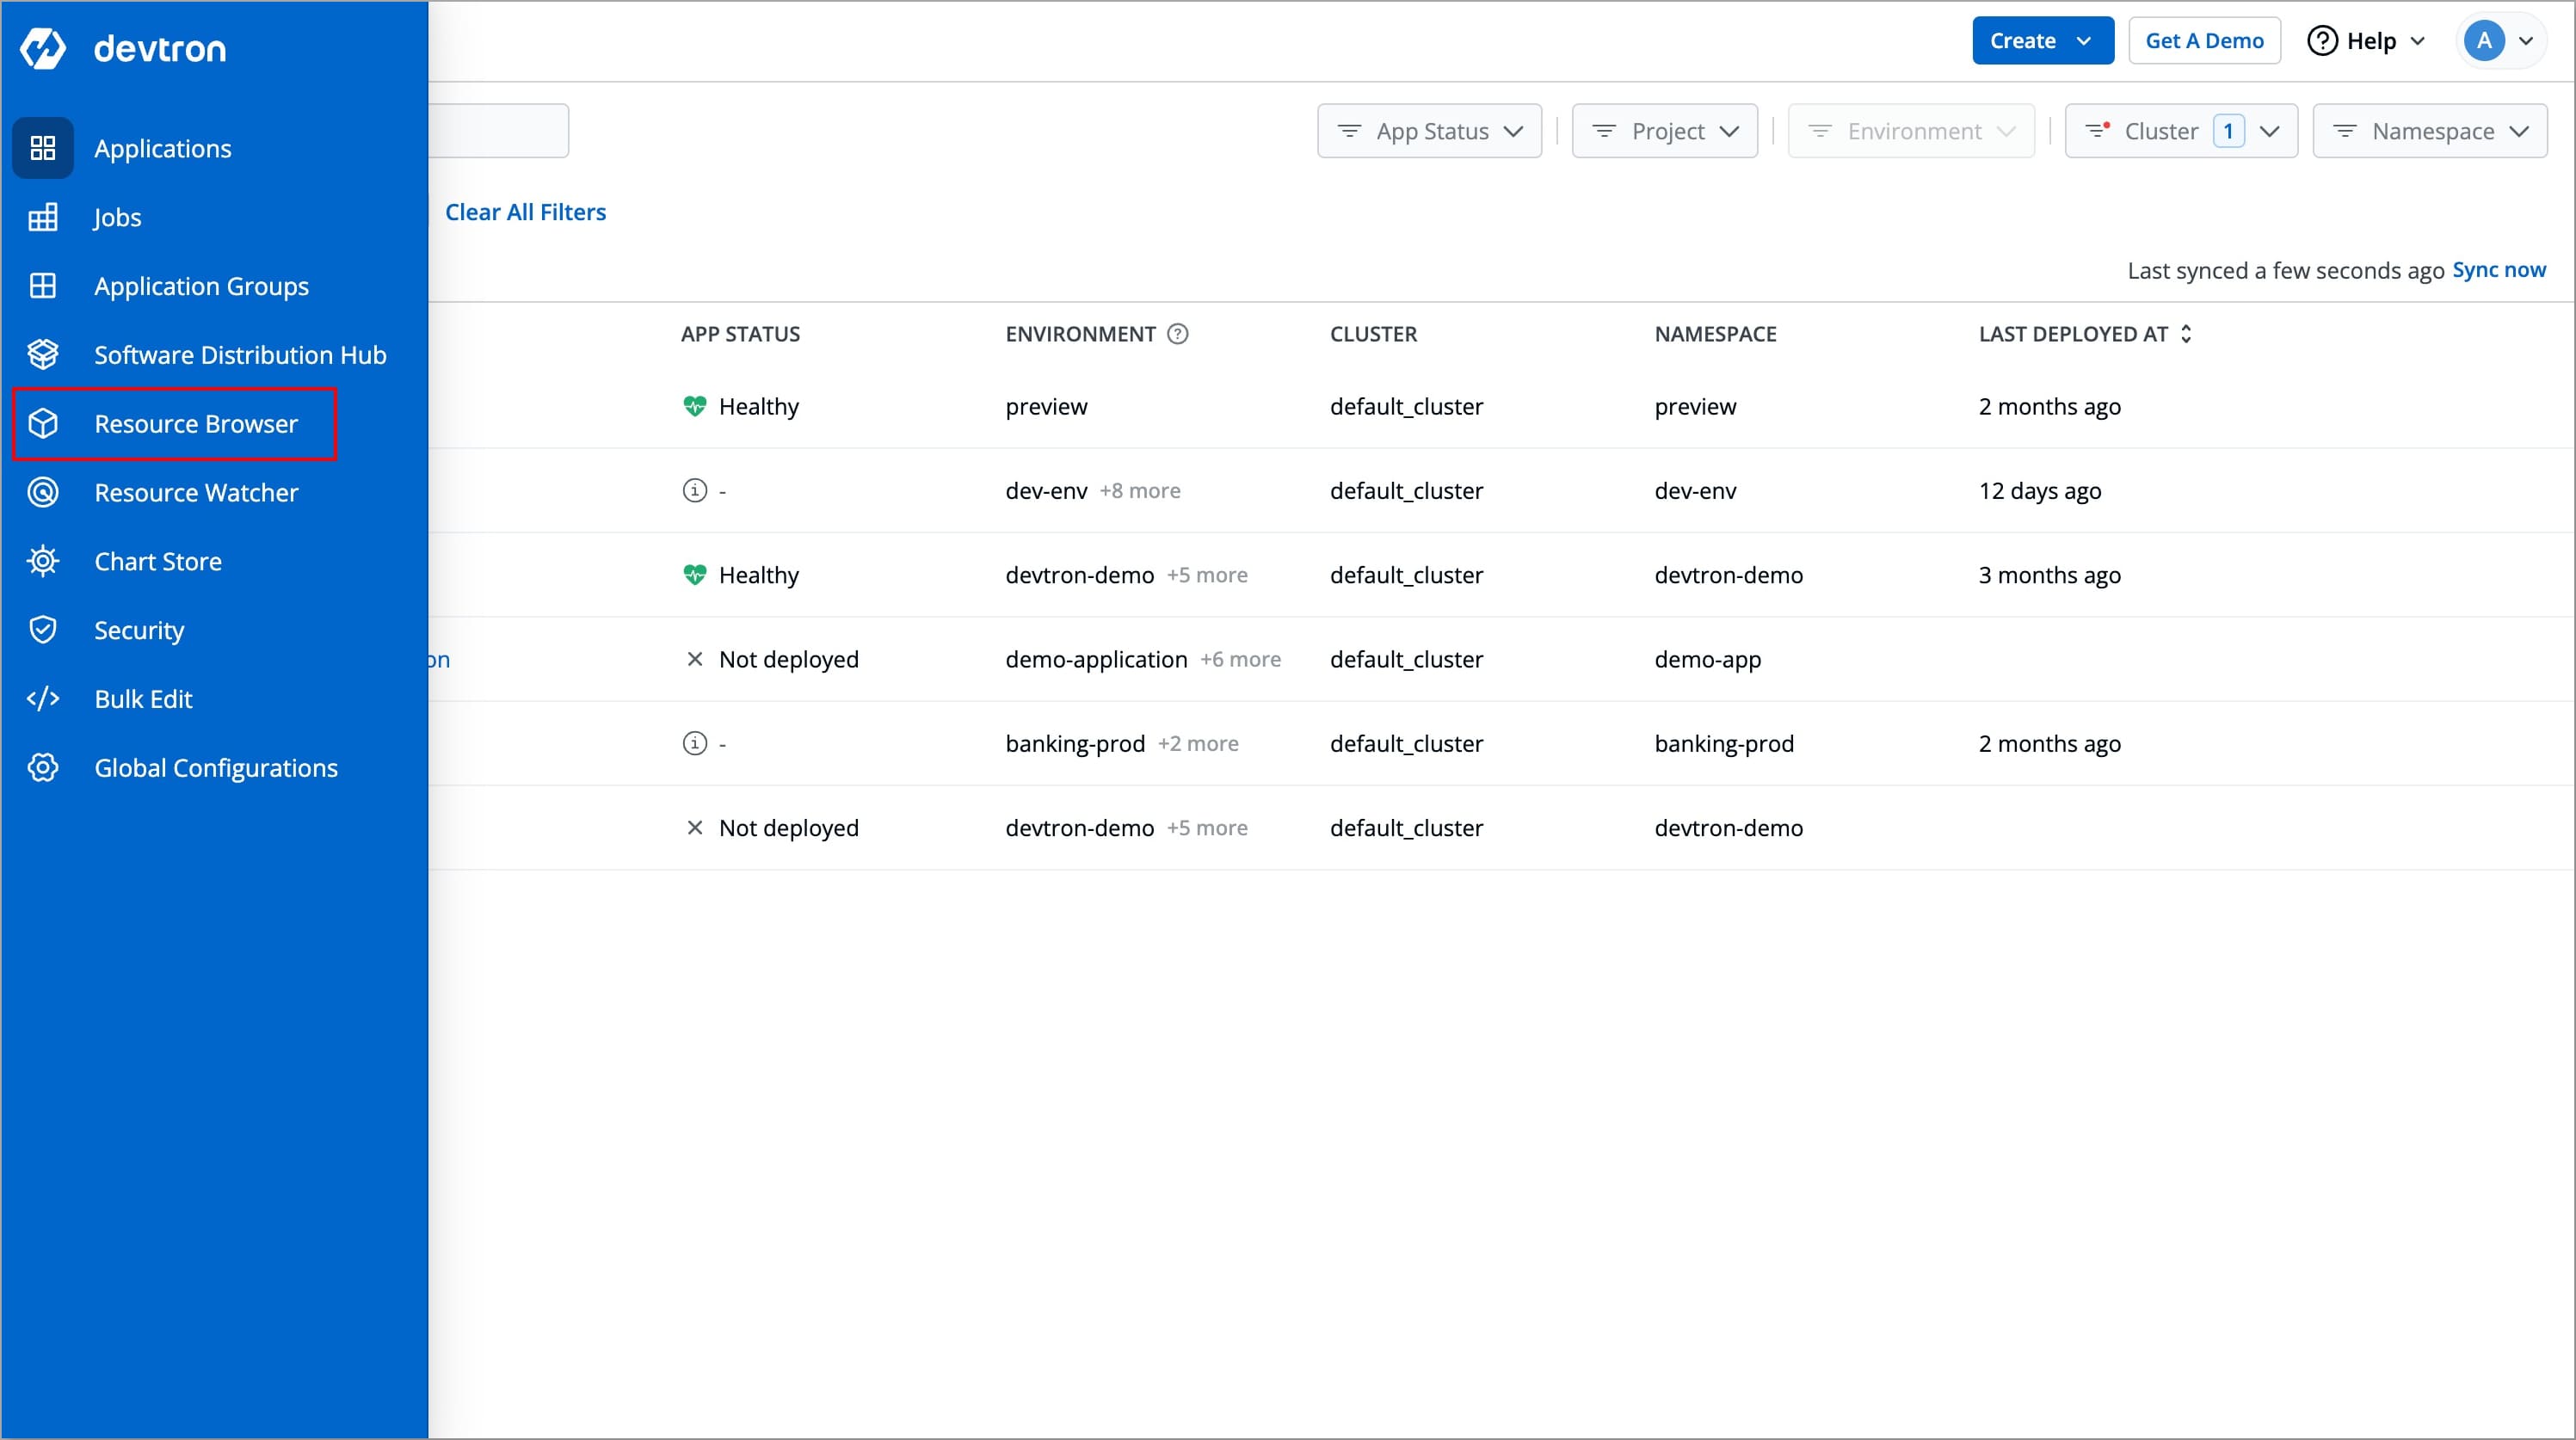Click the Not deployed cross icon for demo-application
This screenshot has height=1440, width=2576.
pyautogui.click(x=695, y=659)
